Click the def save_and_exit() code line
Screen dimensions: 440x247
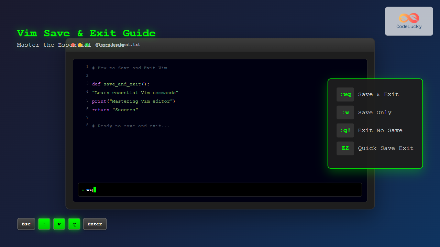click(x=121, y=84)
